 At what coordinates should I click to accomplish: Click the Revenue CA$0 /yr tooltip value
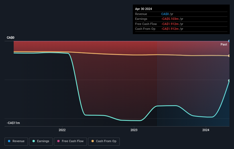[x=167, y=14]
